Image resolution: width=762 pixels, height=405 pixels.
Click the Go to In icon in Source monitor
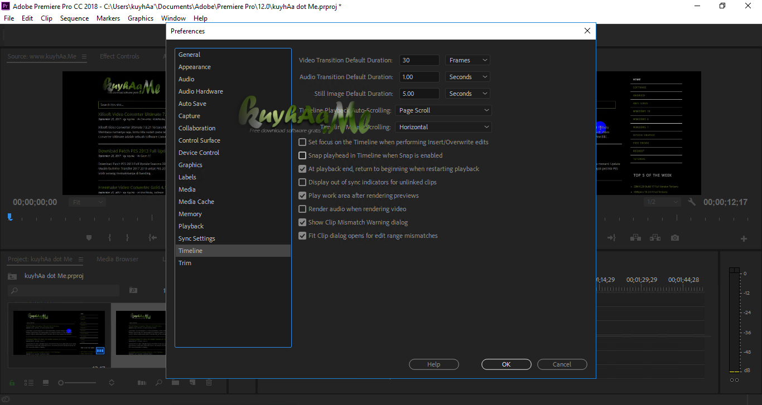coord(152,238)
